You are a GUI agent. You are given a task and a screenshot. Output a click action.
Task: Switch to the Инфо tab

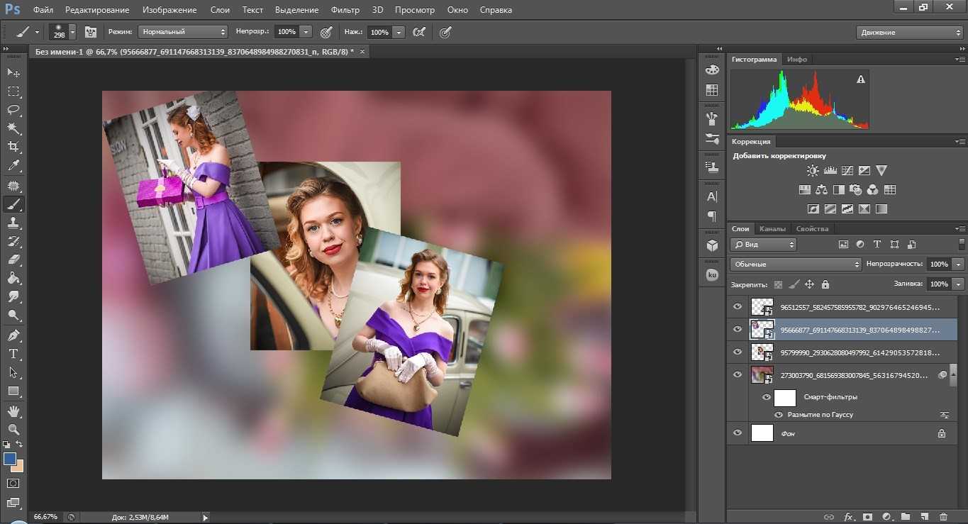797,60
